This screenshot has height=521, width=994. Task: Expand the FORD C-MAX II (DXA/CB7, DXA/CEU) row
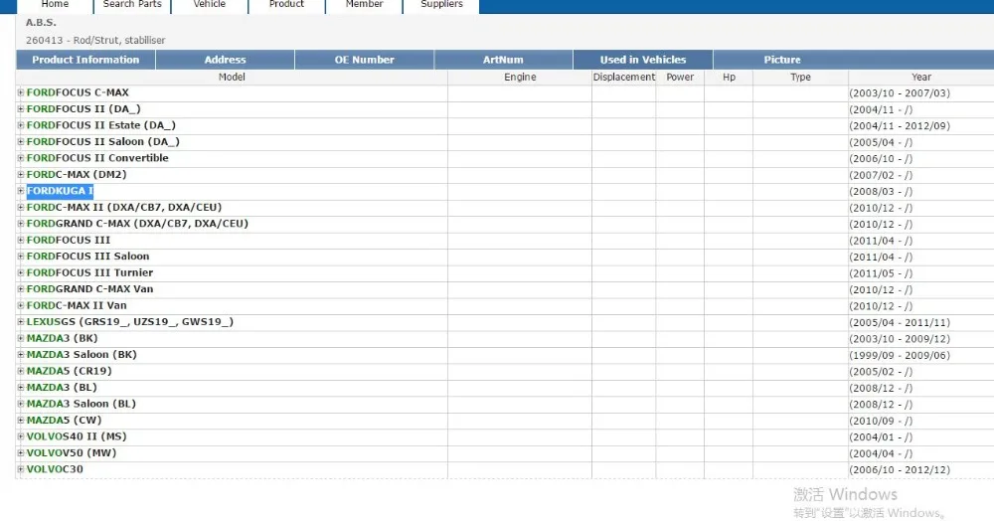click(x=21, y=207)
